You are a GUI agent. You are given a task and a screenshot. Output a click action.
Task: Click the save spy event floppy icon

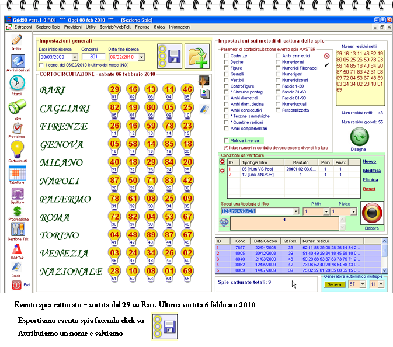click(x=170, y=56)
